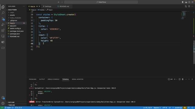Image resolution: width=195 pixels, height=109 pixels.
Task: Click the editor vertical scrollbar
Action: click(x=194, y=52)
